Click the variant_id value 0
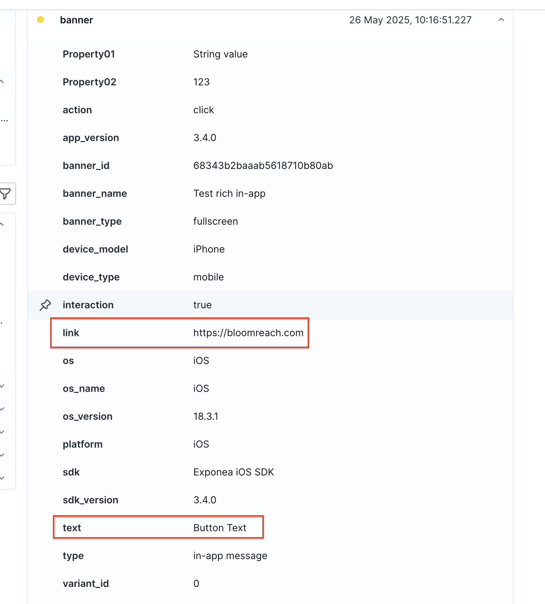 tap(196, 583)
